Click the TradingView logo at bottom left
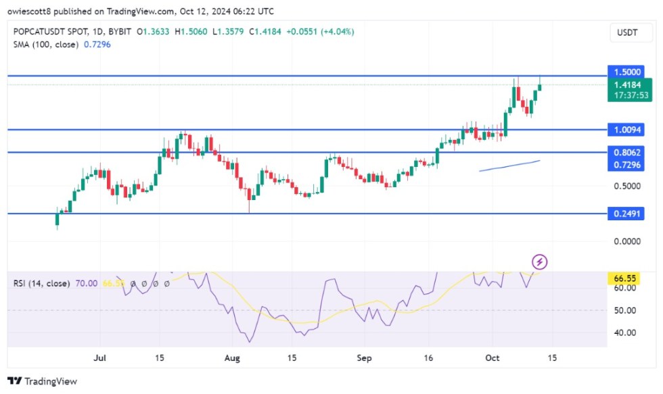The height and width of the screenshot is (394, 663). pos(42,382)
